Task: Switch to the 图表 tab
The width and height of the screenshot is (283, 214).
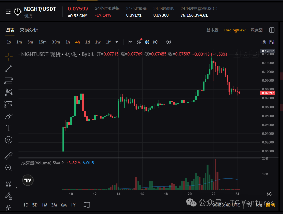Action: 10,30
